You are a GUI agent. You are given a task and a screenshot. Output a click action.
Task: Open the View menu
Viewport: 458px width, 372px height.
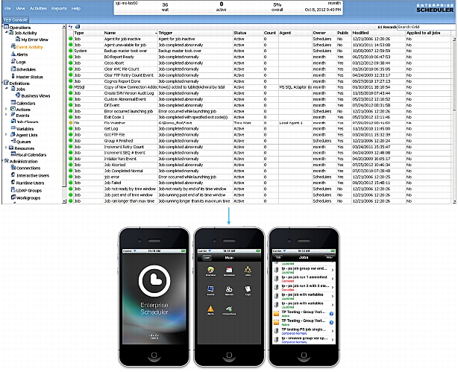20,8
